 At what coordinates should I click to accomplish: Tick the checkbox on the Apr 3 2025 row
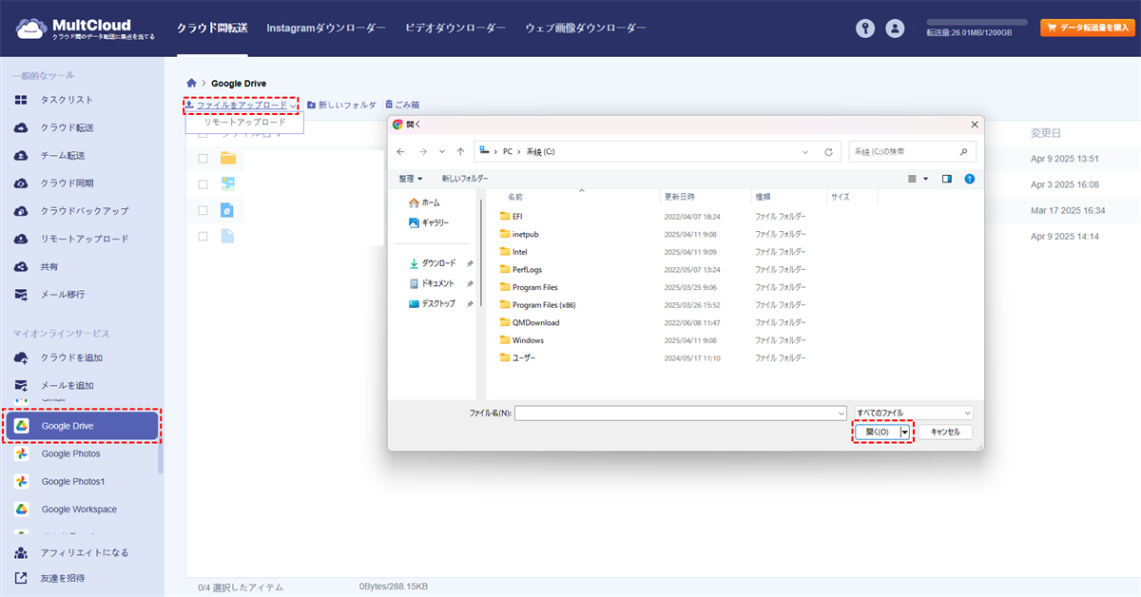(203, 184)
